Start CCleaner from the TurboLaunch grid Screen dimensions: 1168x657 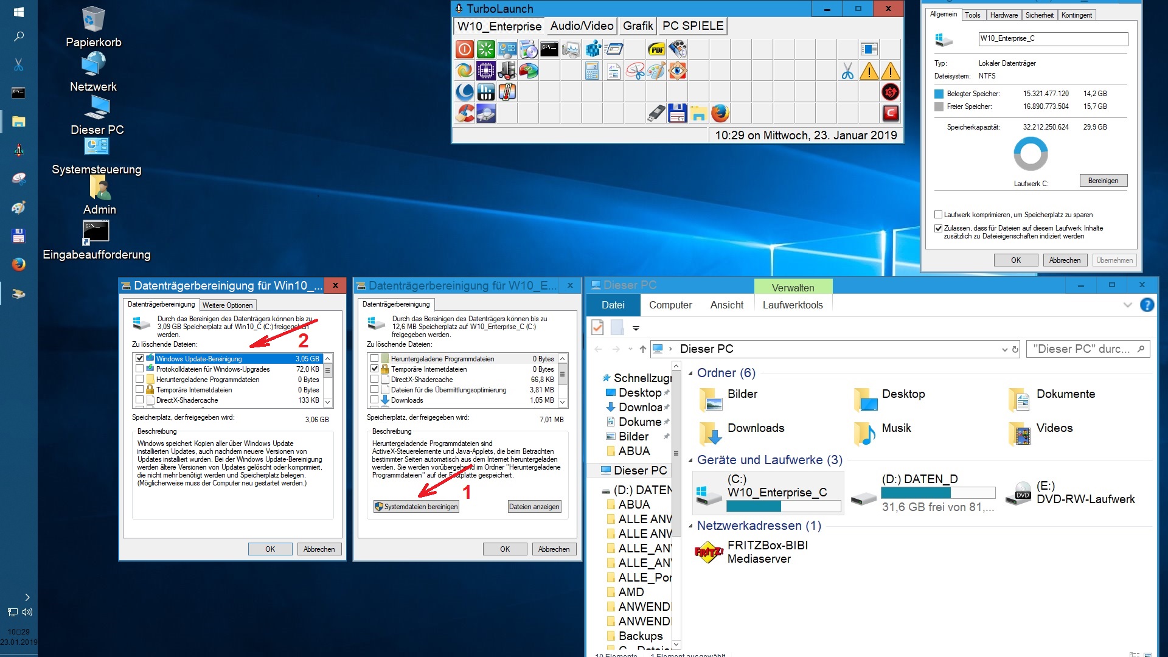pos(465,113)
